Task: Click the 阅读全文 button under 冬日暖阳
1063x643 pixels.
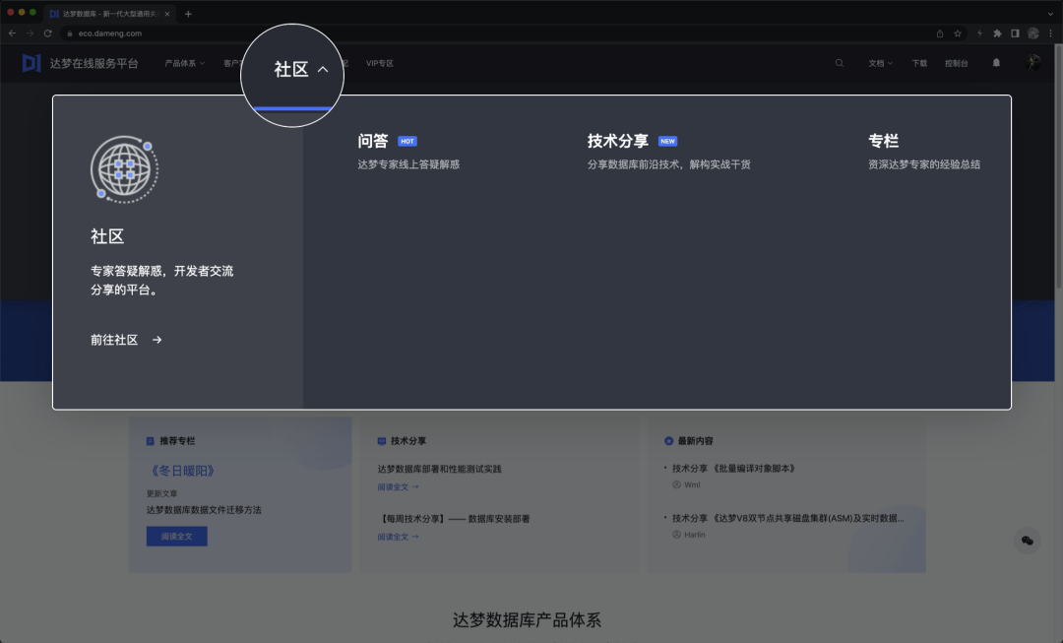Action: [x=177, y=537]
